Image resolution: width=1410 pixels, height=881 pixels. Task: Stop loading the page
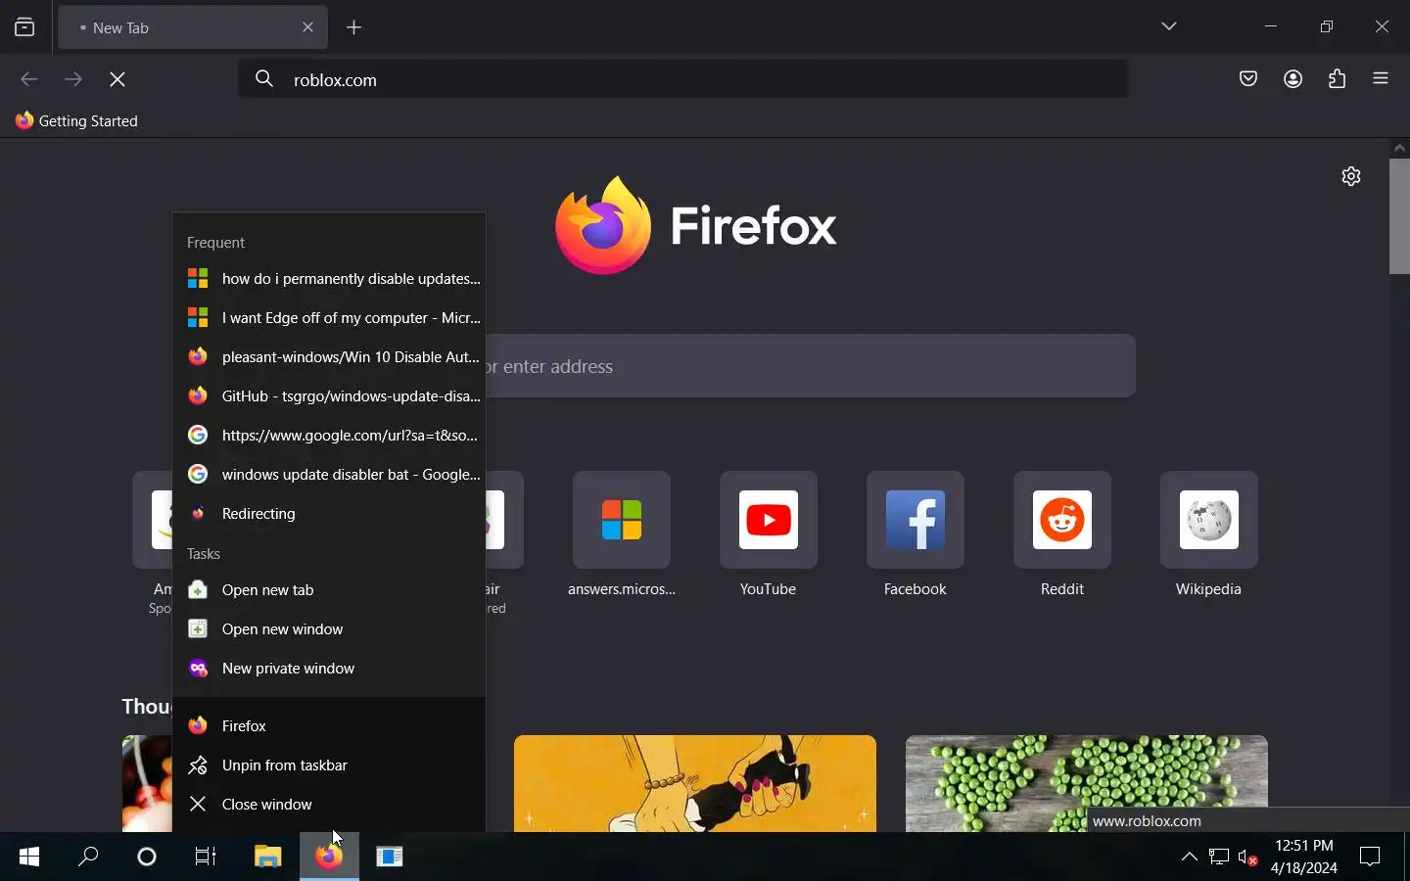tap(118, 79)
